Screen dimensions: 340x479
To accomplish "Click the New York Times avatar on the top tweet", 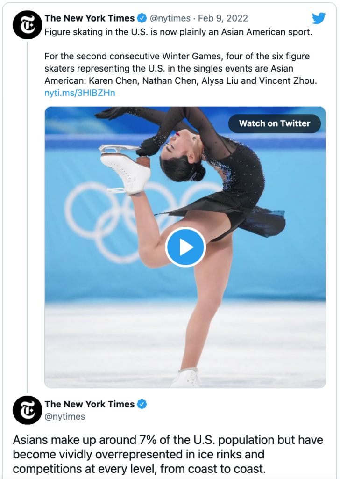I will (28, 24).
